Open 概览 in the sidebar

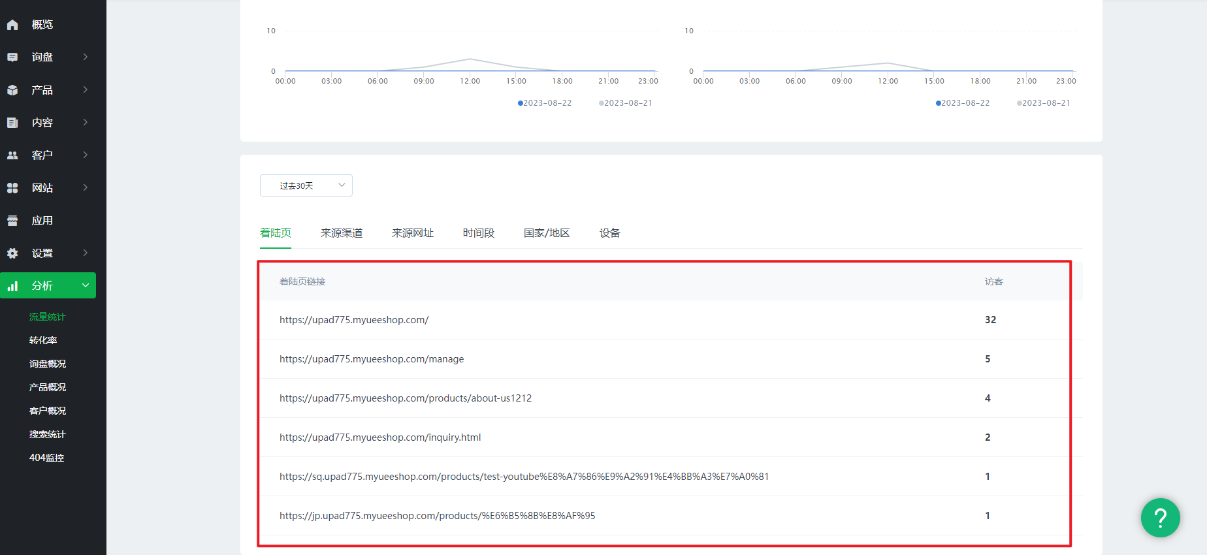point(42,25)
